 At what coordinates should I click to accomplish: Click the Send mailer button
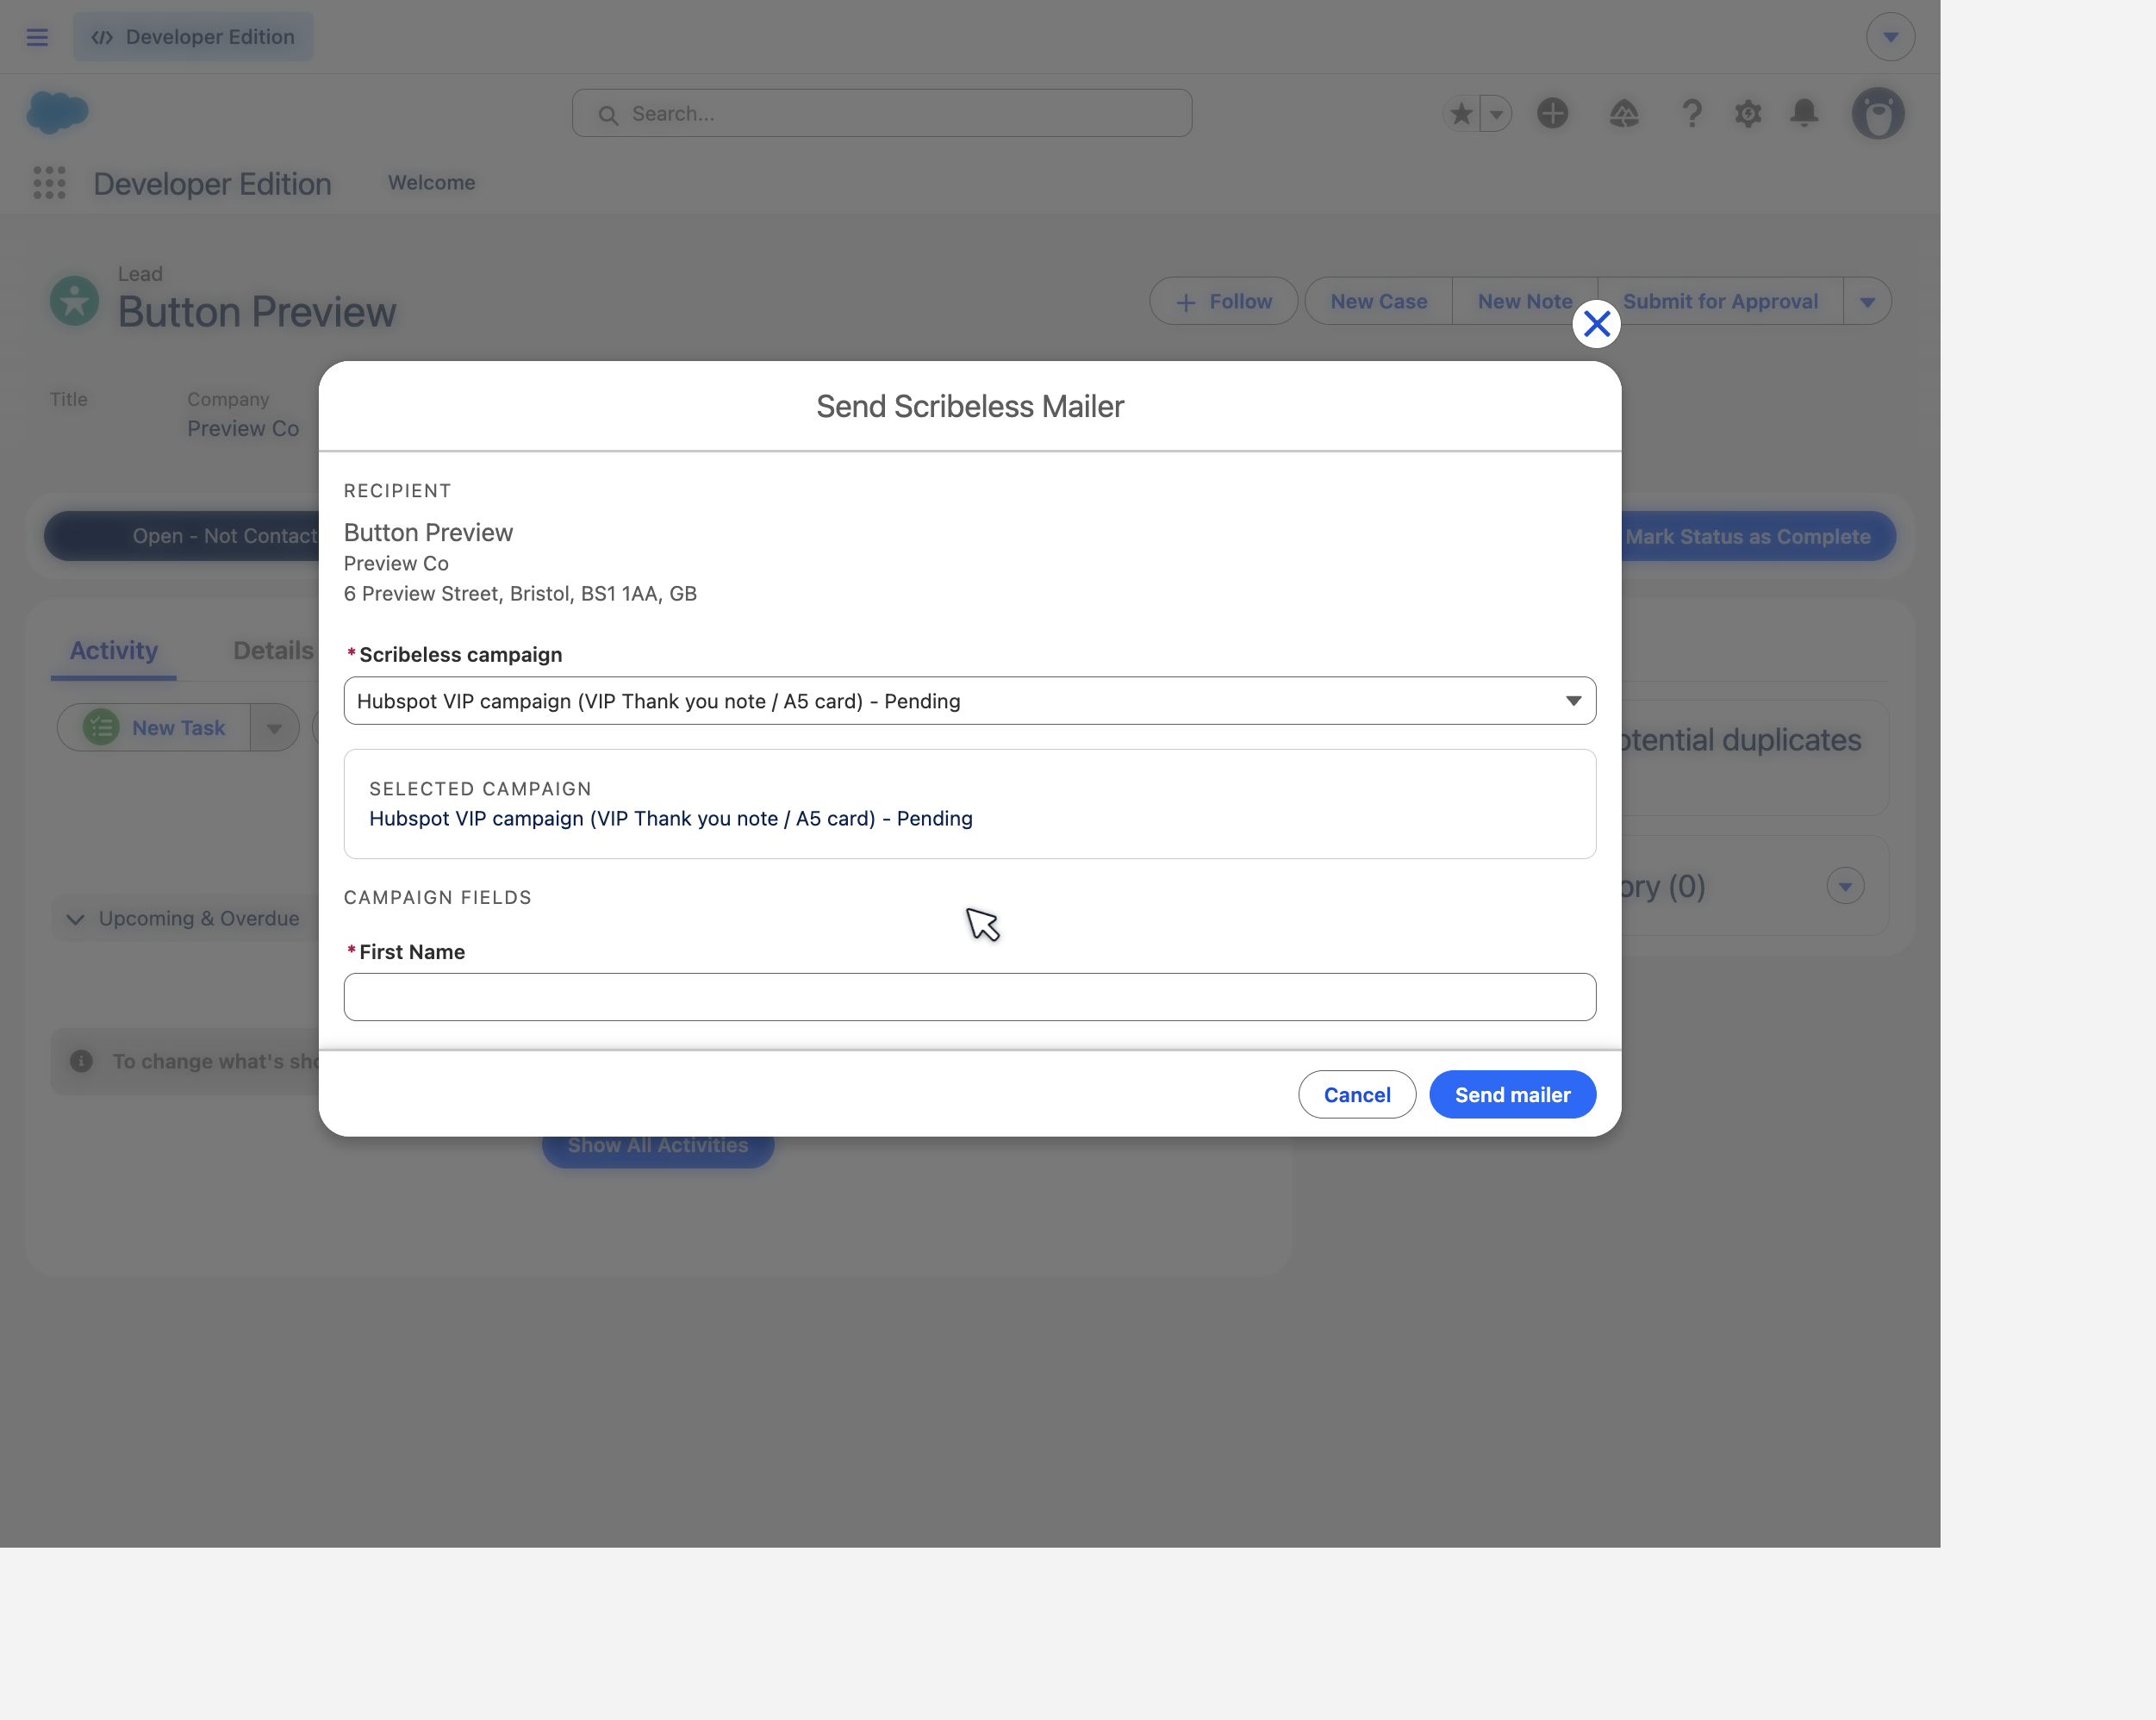1512,1094
